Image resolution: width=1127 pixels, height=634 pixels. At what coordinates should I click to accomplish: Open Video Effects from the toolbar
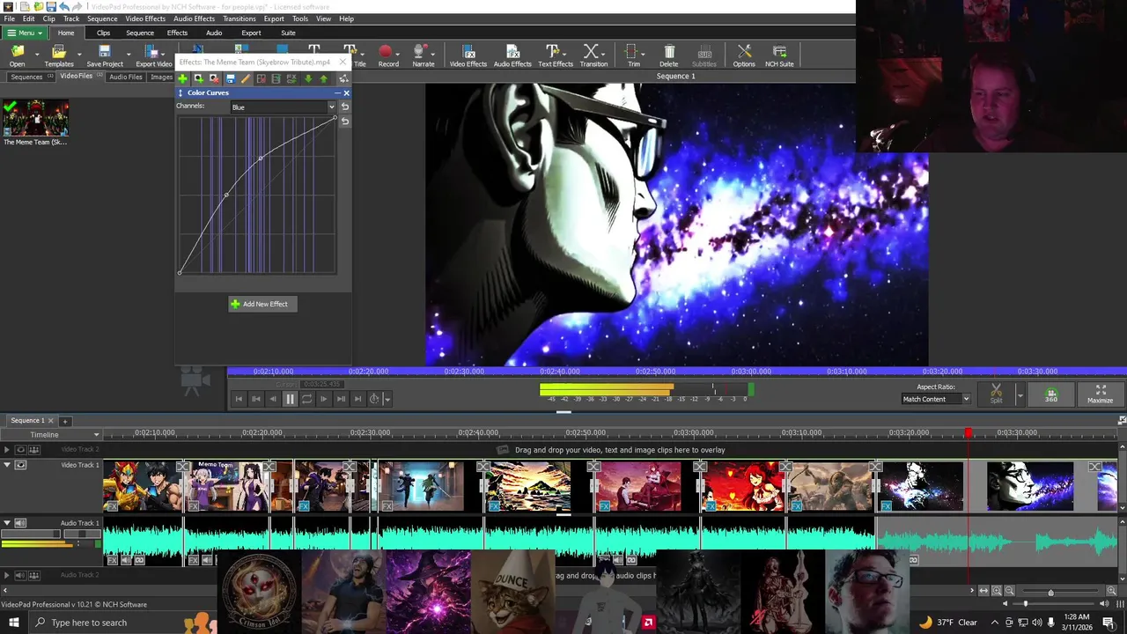(x=468, y=56)
